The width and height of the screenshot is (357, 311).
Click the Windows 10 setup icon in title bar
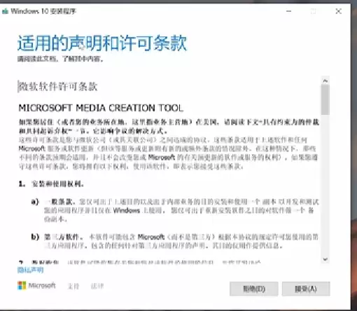[5, 11]
